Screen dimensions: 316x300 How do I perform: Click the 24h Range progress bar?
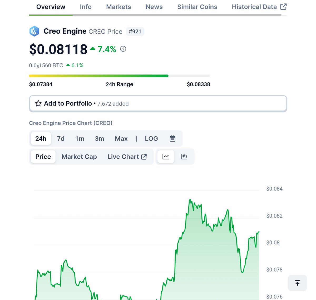click(120, 76)
